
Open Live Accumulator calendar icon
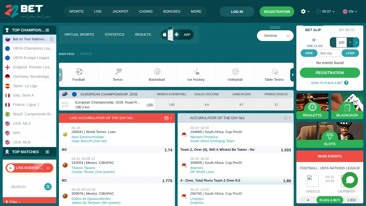point(166,118)
